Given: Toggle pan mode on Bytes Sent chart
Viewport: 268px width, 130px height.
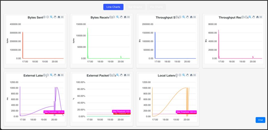Looking at the screenshot, I should coord(55,17).
